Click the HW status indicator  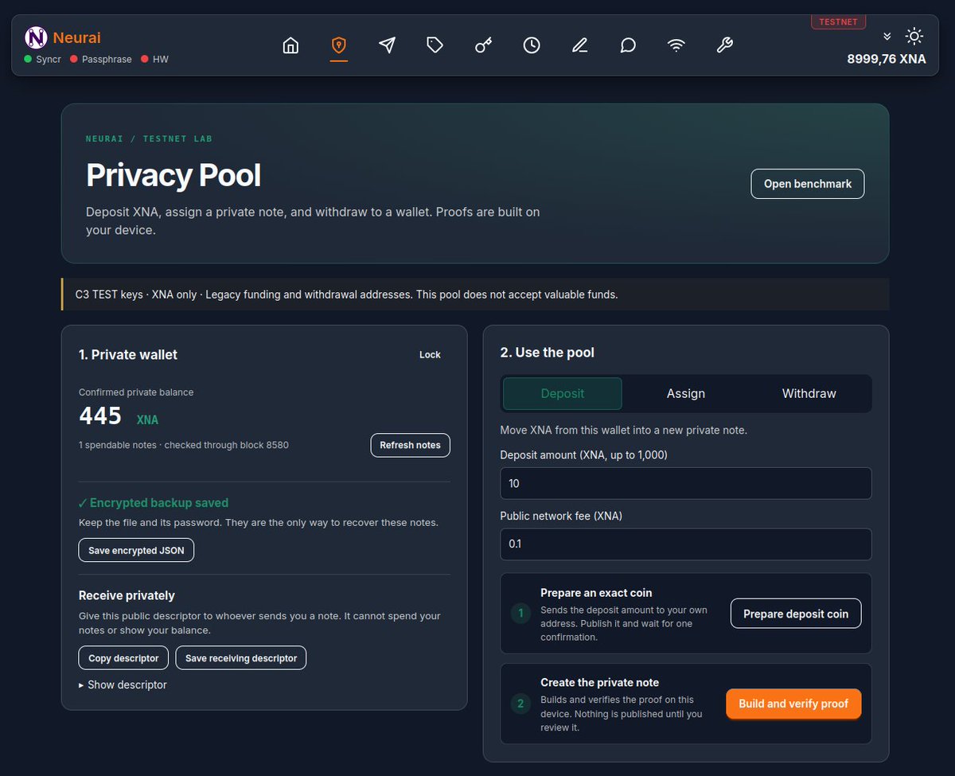pyautogui.click(x=155, y=60)
